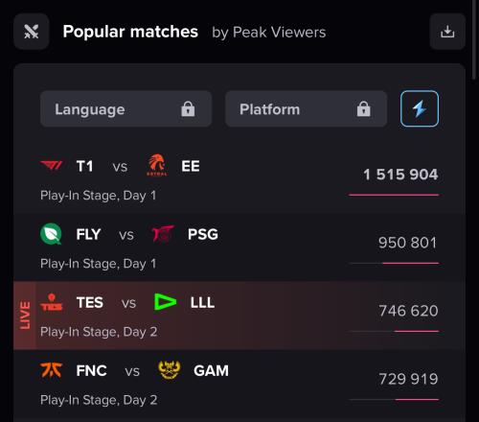Click the crossed swords matches icon

pos(32,32)
